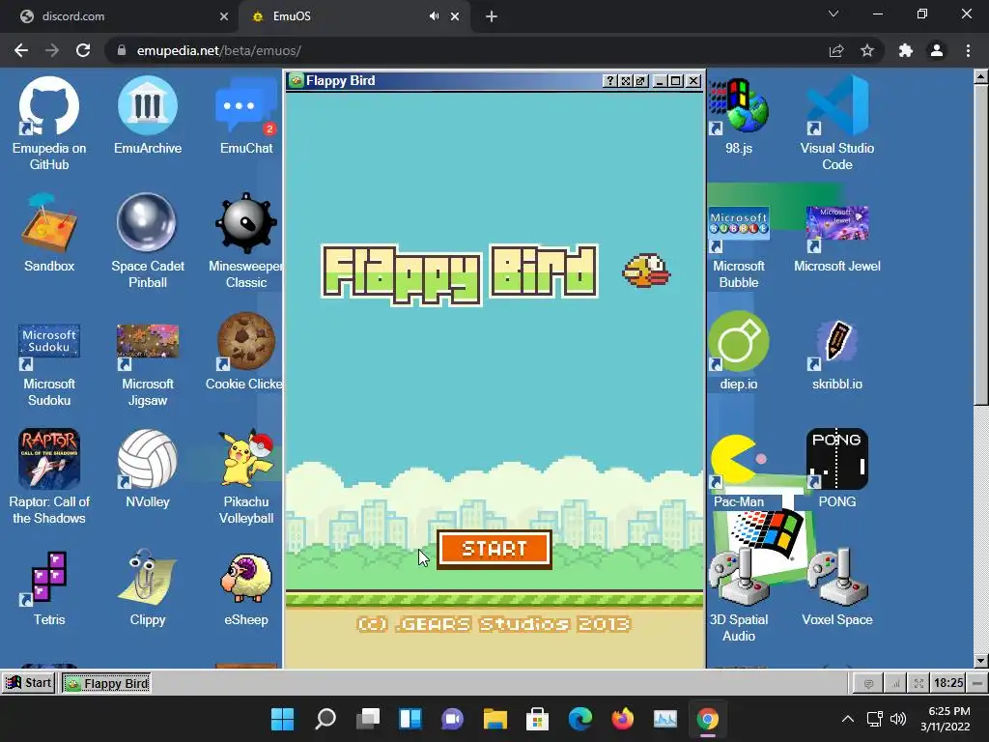Viewport: 989px width, 742px height.
Task: Share this page from the address bar
Action: point(836,50)
